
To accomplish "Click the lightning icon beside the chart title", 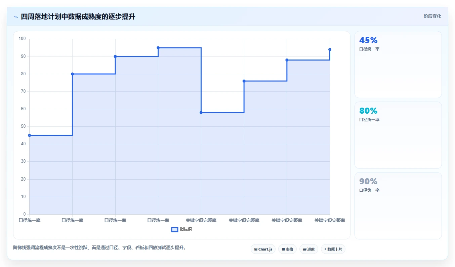I will [x=16, y=17].
